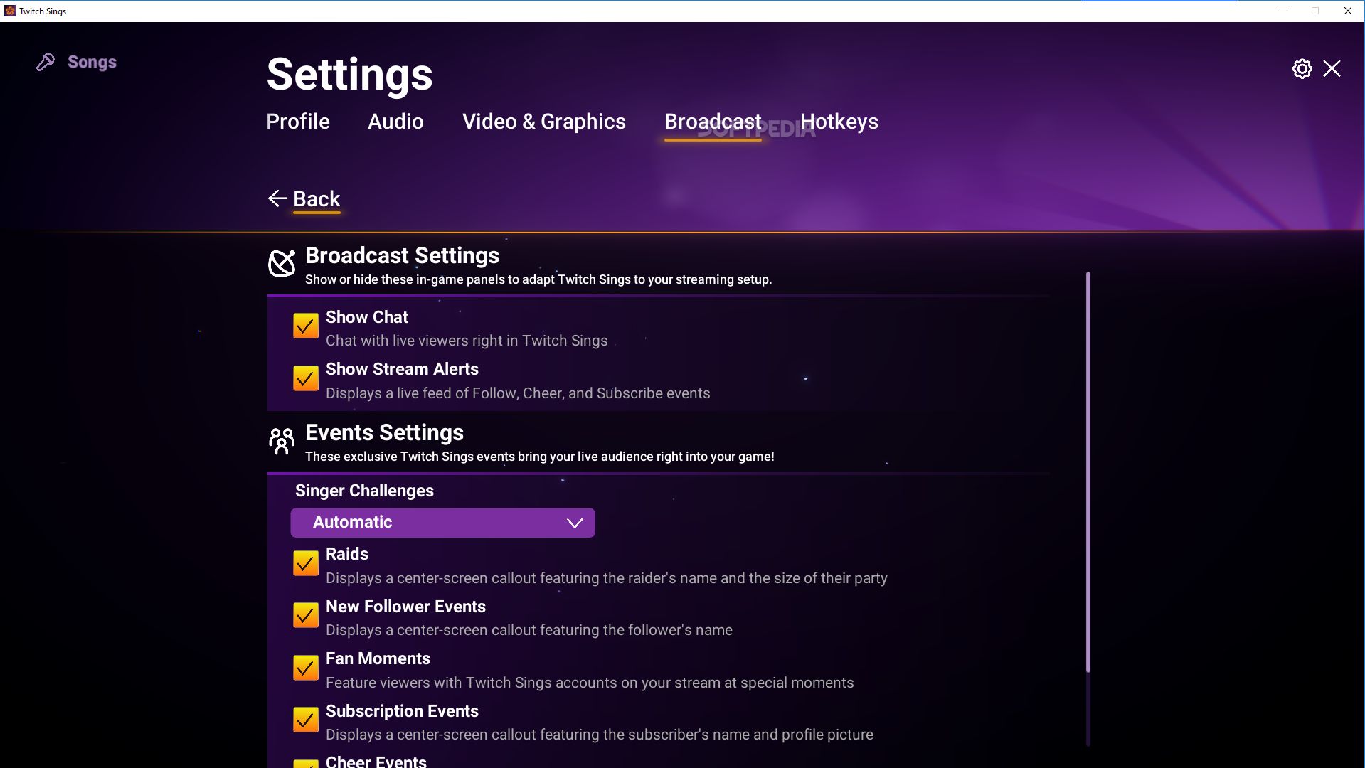Click the left arrow next to Back
This screenshot has width=1365, height=768.
pos(277,198)
